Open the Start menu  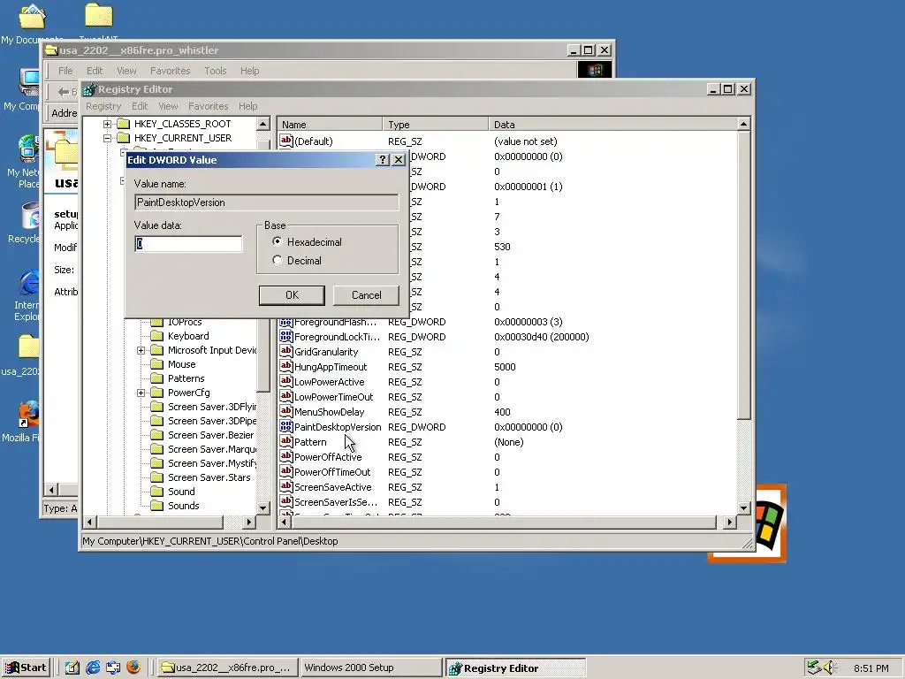(x=26, y=668)
